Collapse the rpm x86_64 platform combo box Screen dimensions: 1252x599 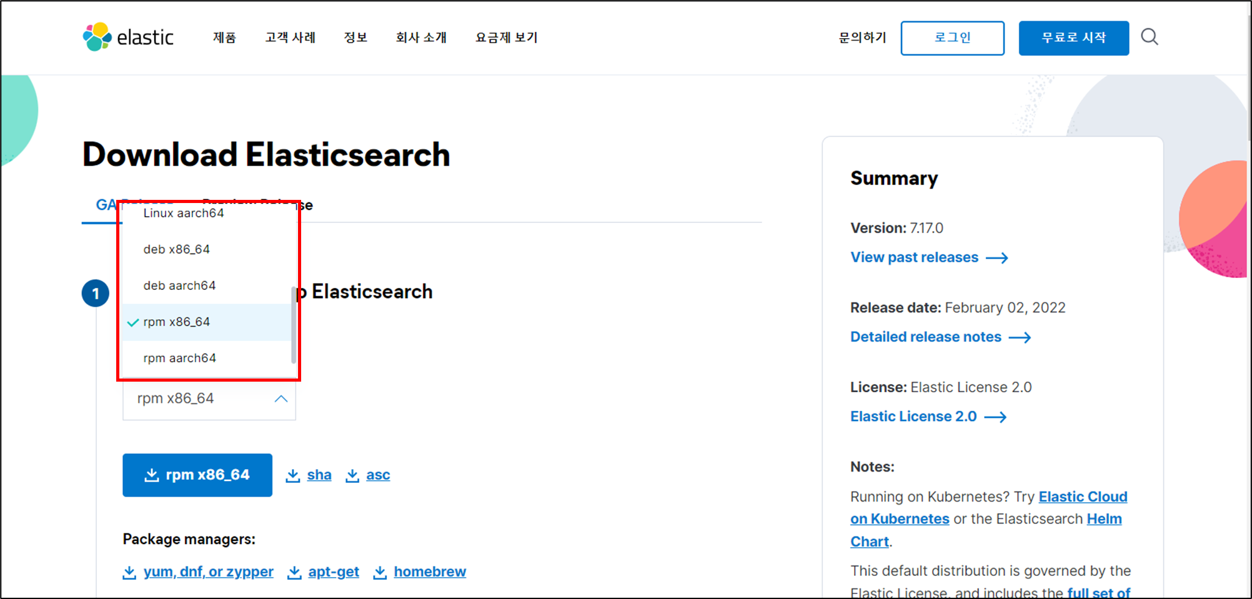click(209, 399)
